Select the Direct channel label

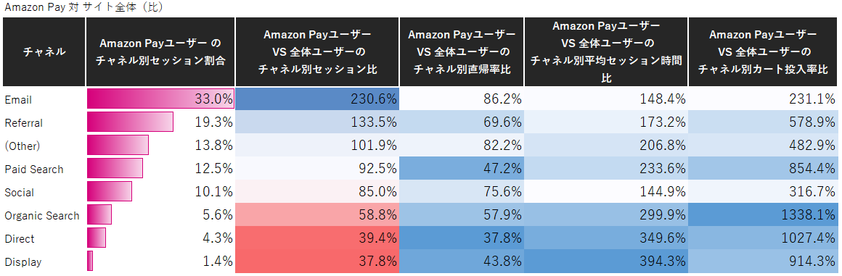pos(20,239)
